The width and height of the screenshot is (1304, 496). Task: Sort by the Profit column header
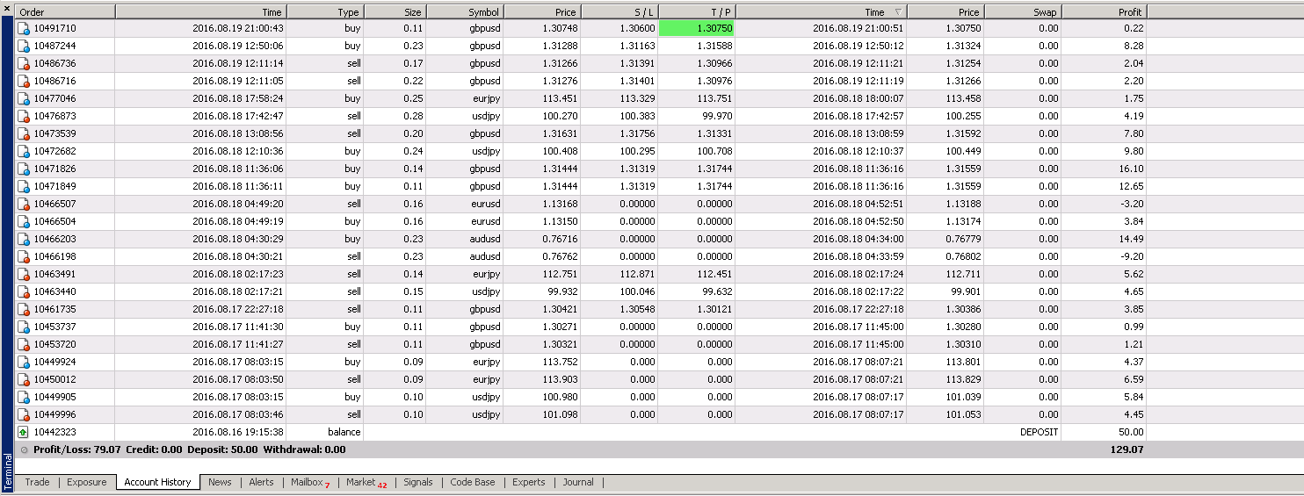point(1105,12)
